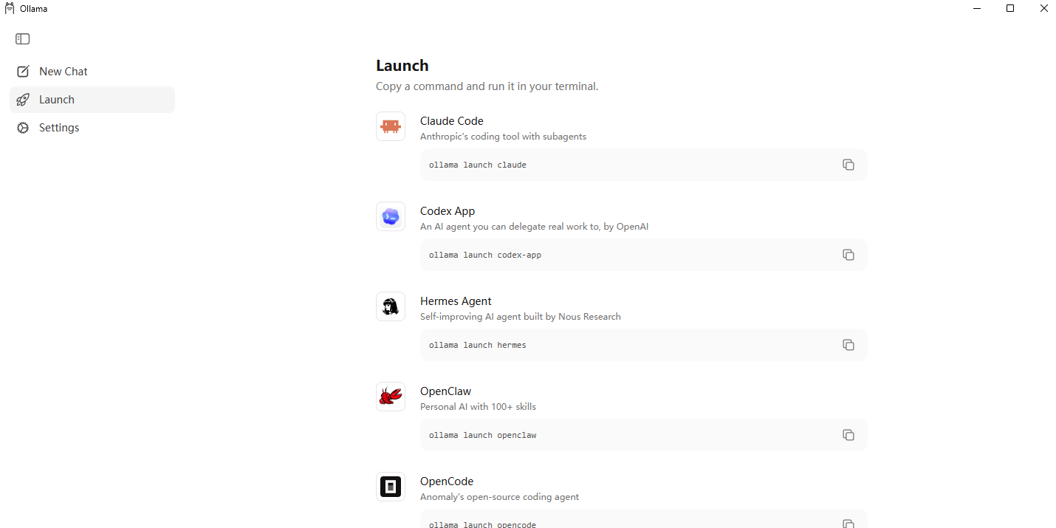Viewport: 1056px width, 528px height.
Task: Click the Launch rocket icon
Action: pyautogui.click(x=23, y=100)
